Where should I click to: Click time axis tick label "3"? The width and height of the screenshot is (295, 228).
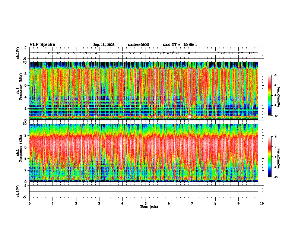click(99, 203)
